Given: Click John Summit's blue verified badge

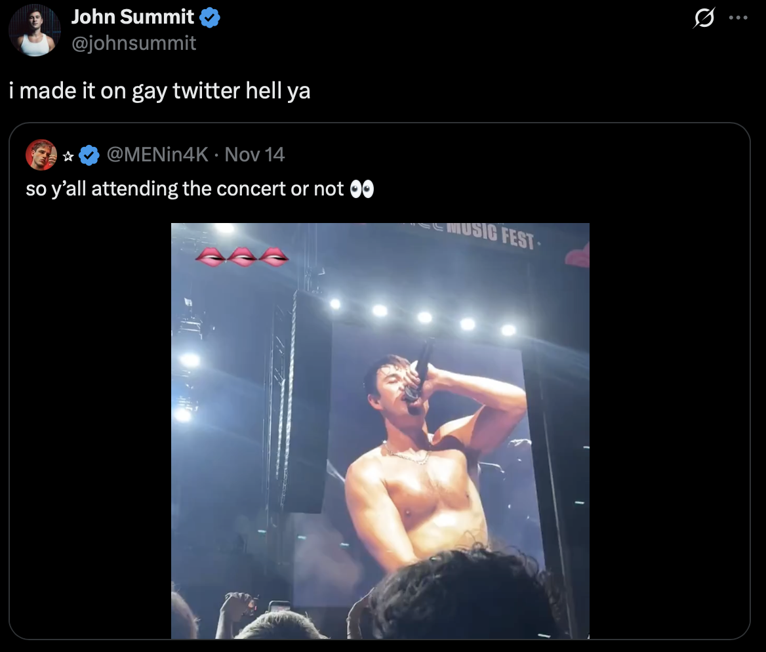Looking at the screenshot, I should click(x=210, y=18).
